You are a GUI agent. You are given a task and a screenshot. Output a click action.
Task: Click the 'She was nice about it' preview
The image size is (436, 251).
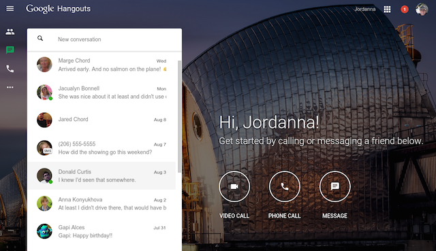tap(112, 97)
